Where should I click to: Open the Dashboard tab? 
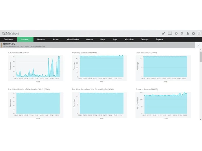click(x=8, y=39)
